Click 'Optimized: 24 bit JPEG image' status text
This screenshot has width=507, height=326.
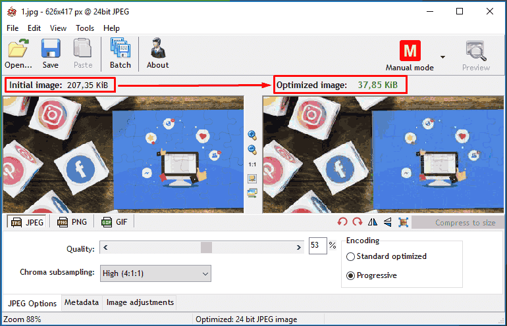(x=246, y=319)
